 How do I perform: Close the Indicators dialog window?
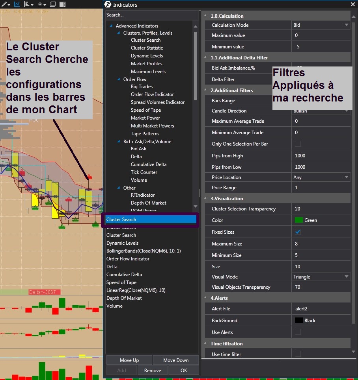tap(352, 4)
